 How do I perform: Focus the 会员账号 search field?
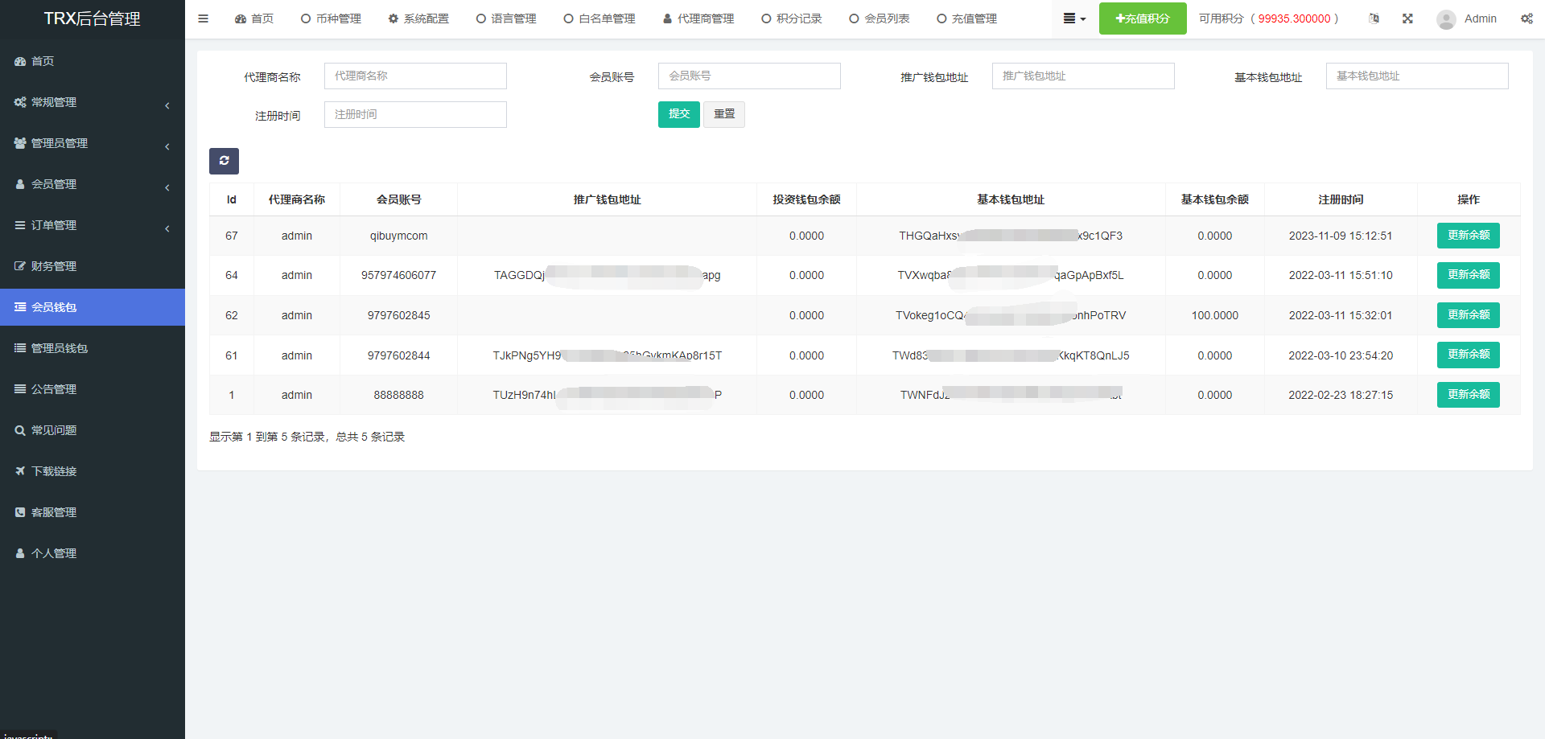click(749, 76)
